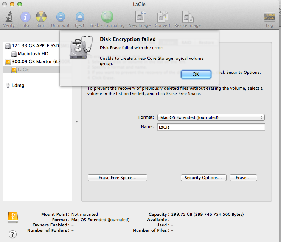Click the Enable Journaling icon
The width and height of the screenshot is (281, 242).
(x=107, y=17)
